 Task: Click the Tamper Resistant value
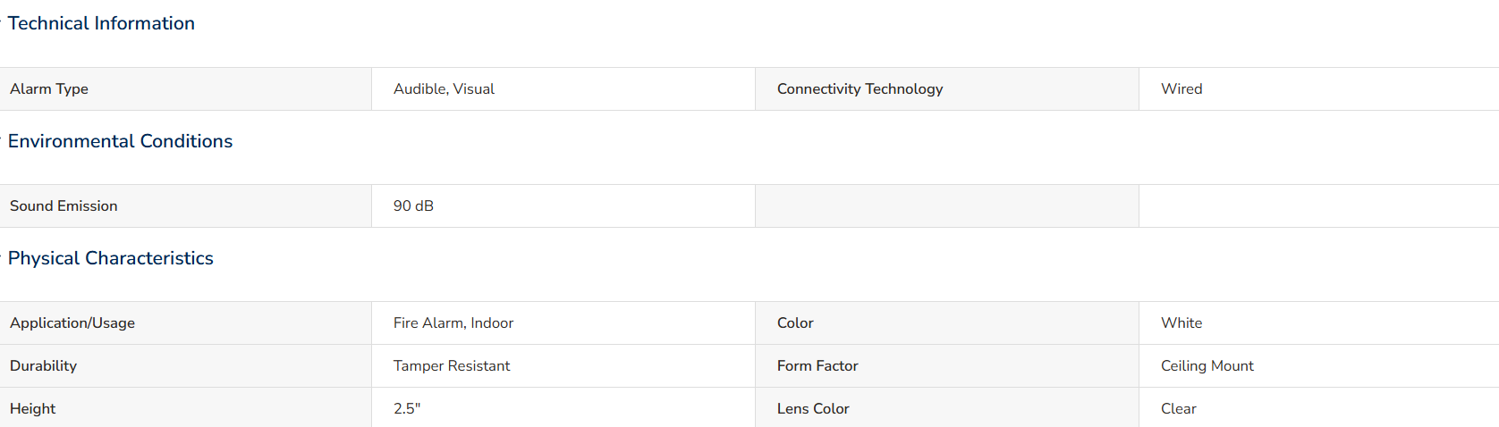click(452, 366)
